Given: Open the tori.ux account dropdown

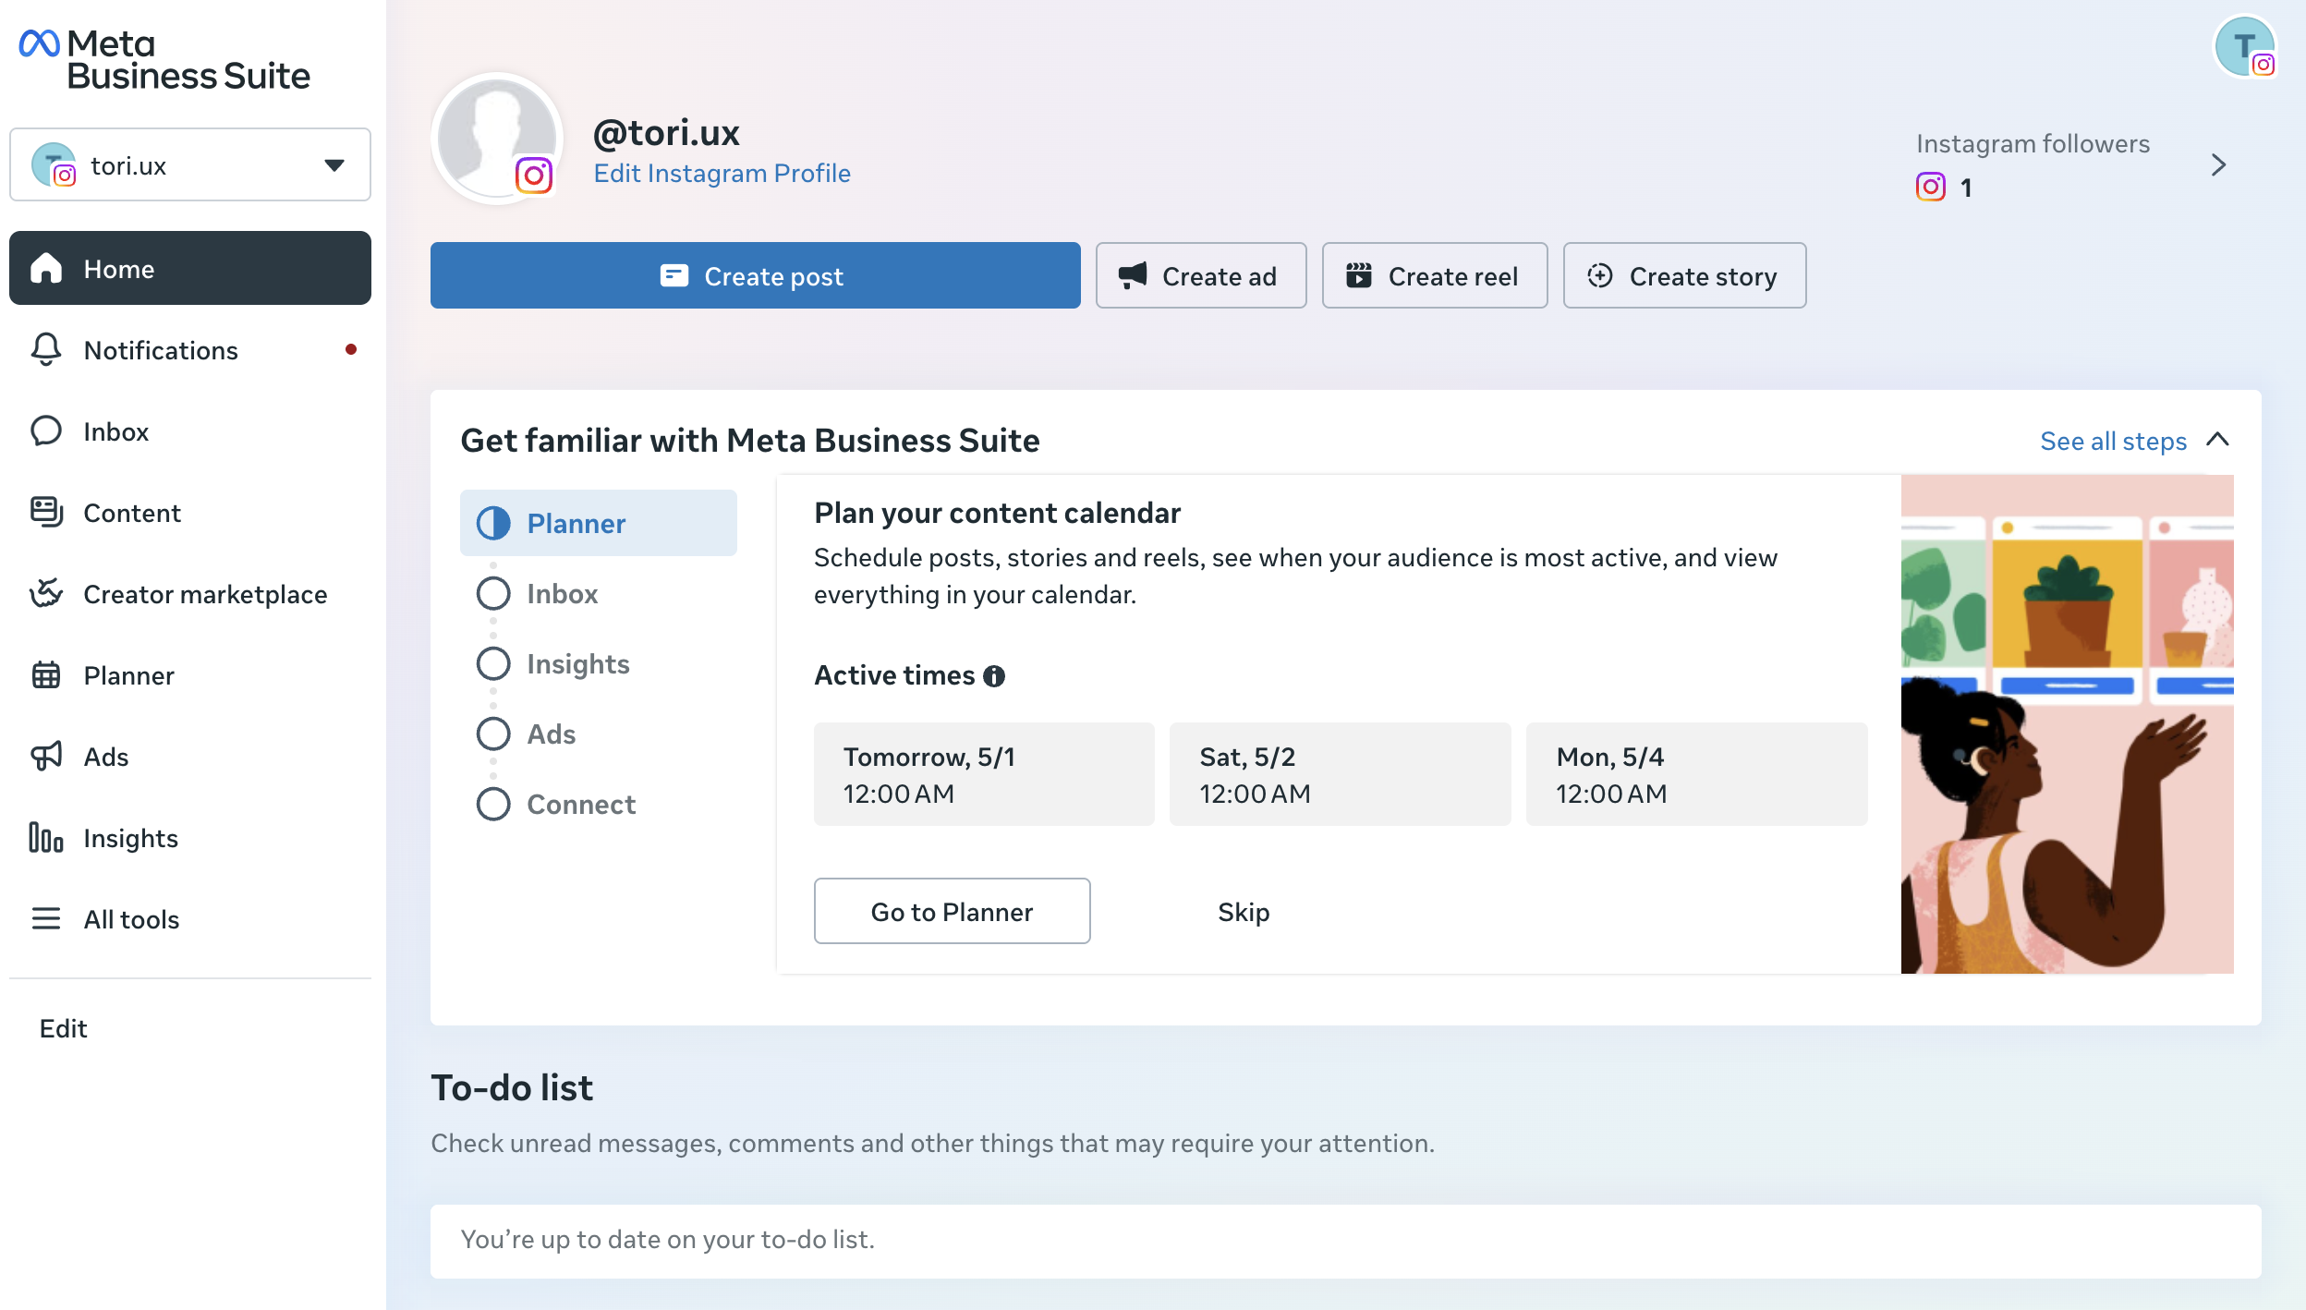Looking at the screenshot, I should click(x=190, y=165).
